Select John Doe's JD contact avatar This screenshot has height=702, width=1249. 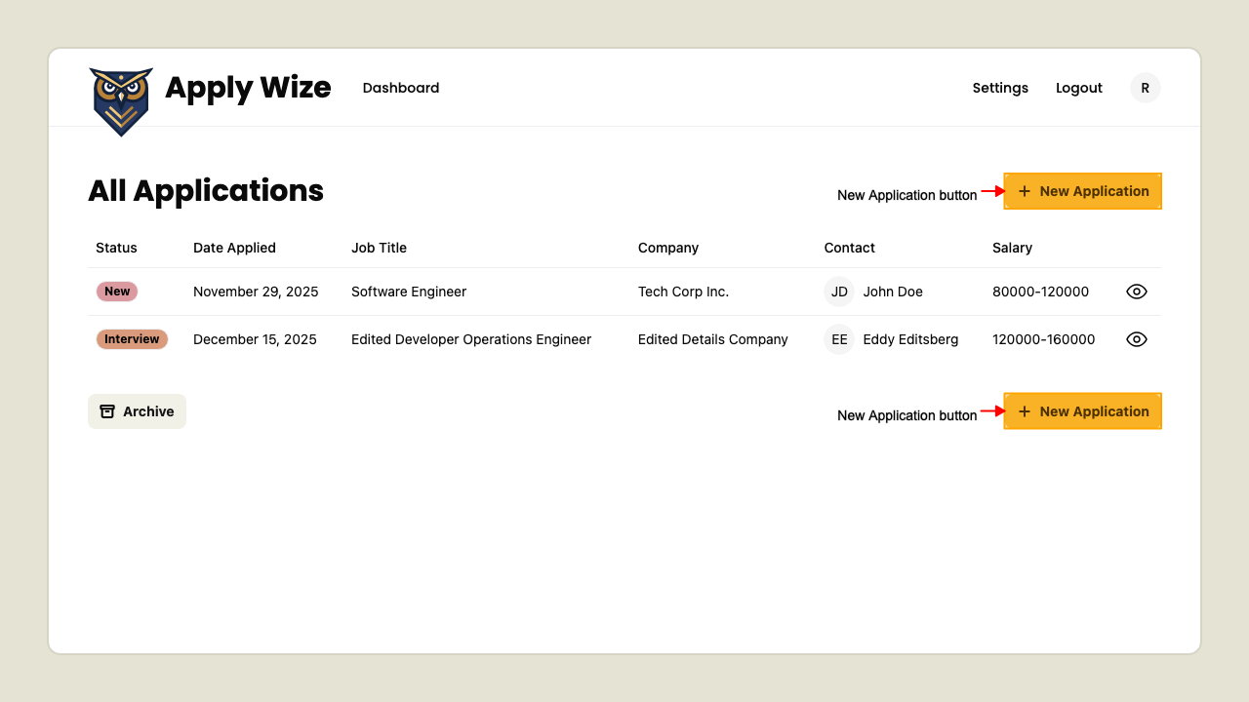[838, 291]
